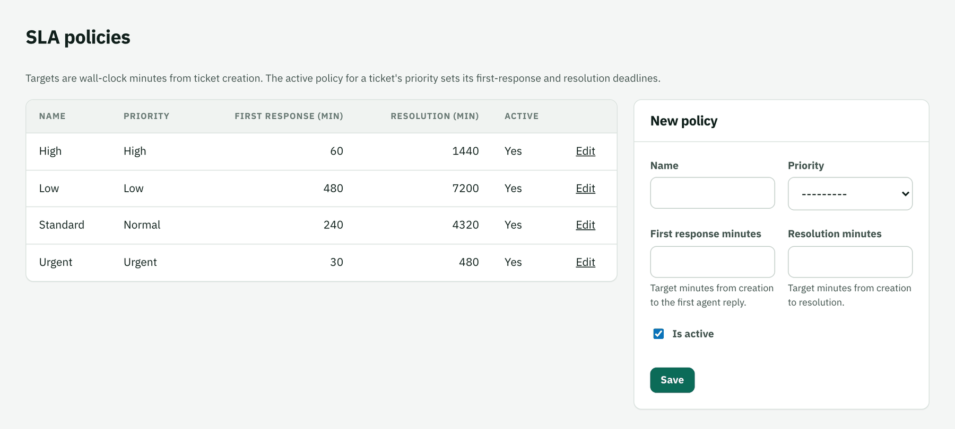
Task: Select the first response value 30
Action: click(336, 262)
